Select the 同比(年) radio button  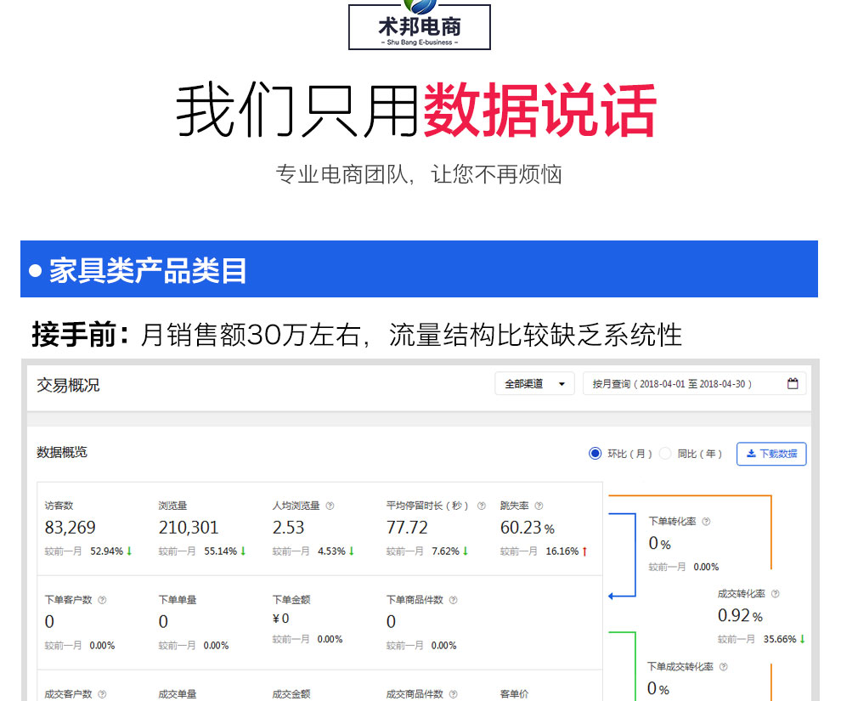pos(665,453)
